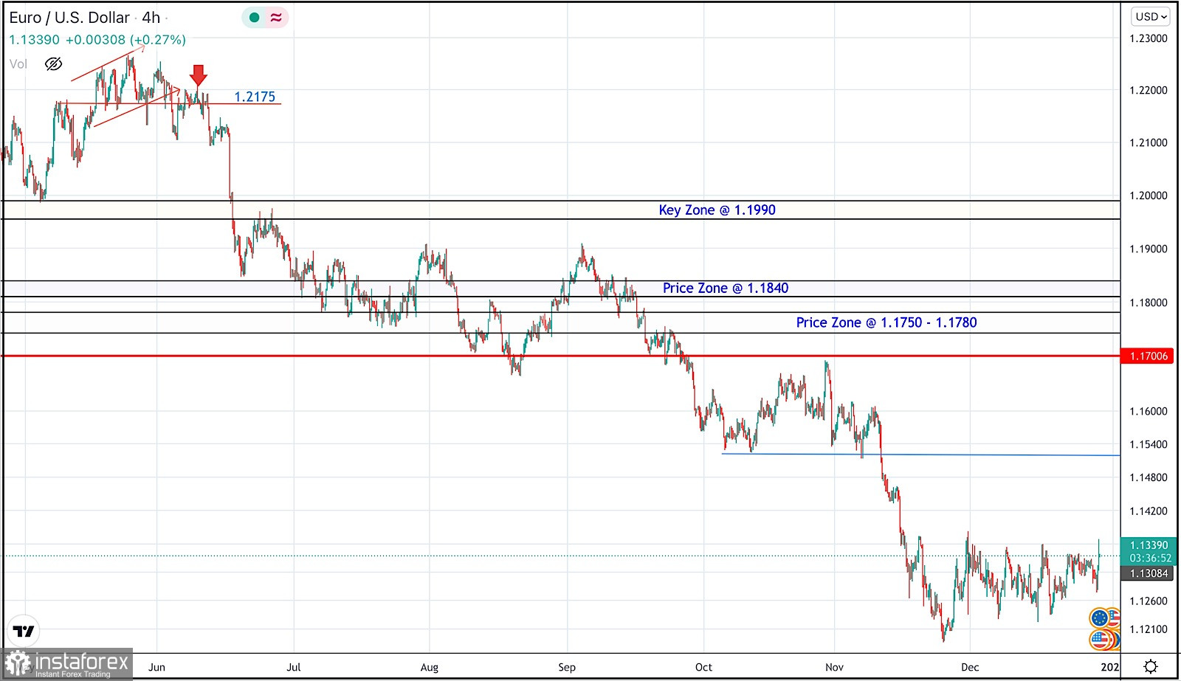Click 1.15400 on the price scale

pyautogui.click(x=1149, y=444)
